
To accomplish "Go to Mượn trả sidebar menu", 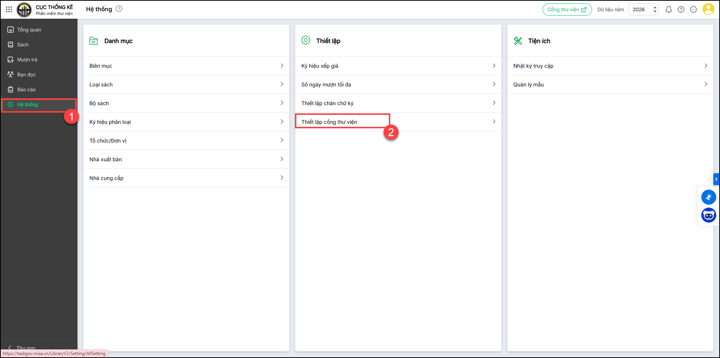I will (x=27, y=59).
